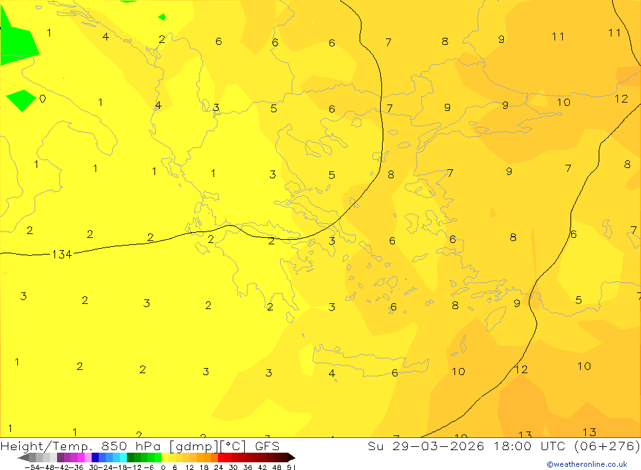Image resolution: width=641 pixels, height=470 pixels.
Task: Pick the dark blue legend swatch
Action: point(95,458)
